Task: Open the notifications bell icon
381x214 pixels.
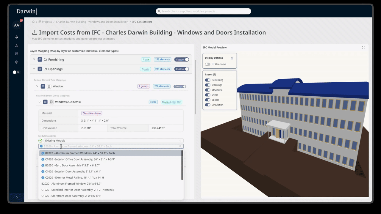Action: coord(17,37)
